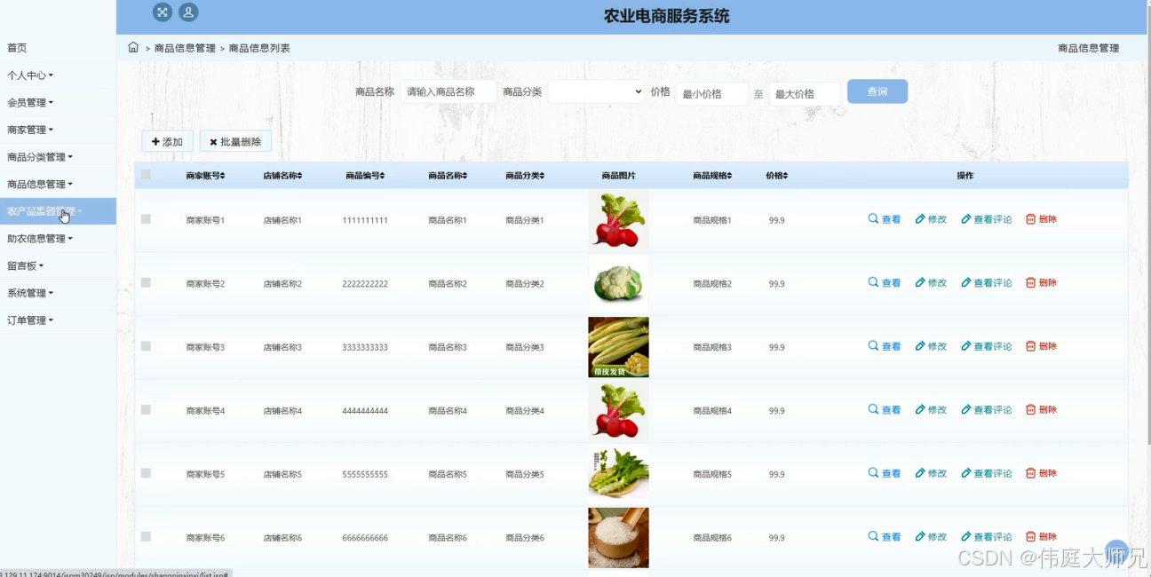The image size is (1151, 577).
Task: Click the 批量删除 batch delete button
Action: click(235, 142)
